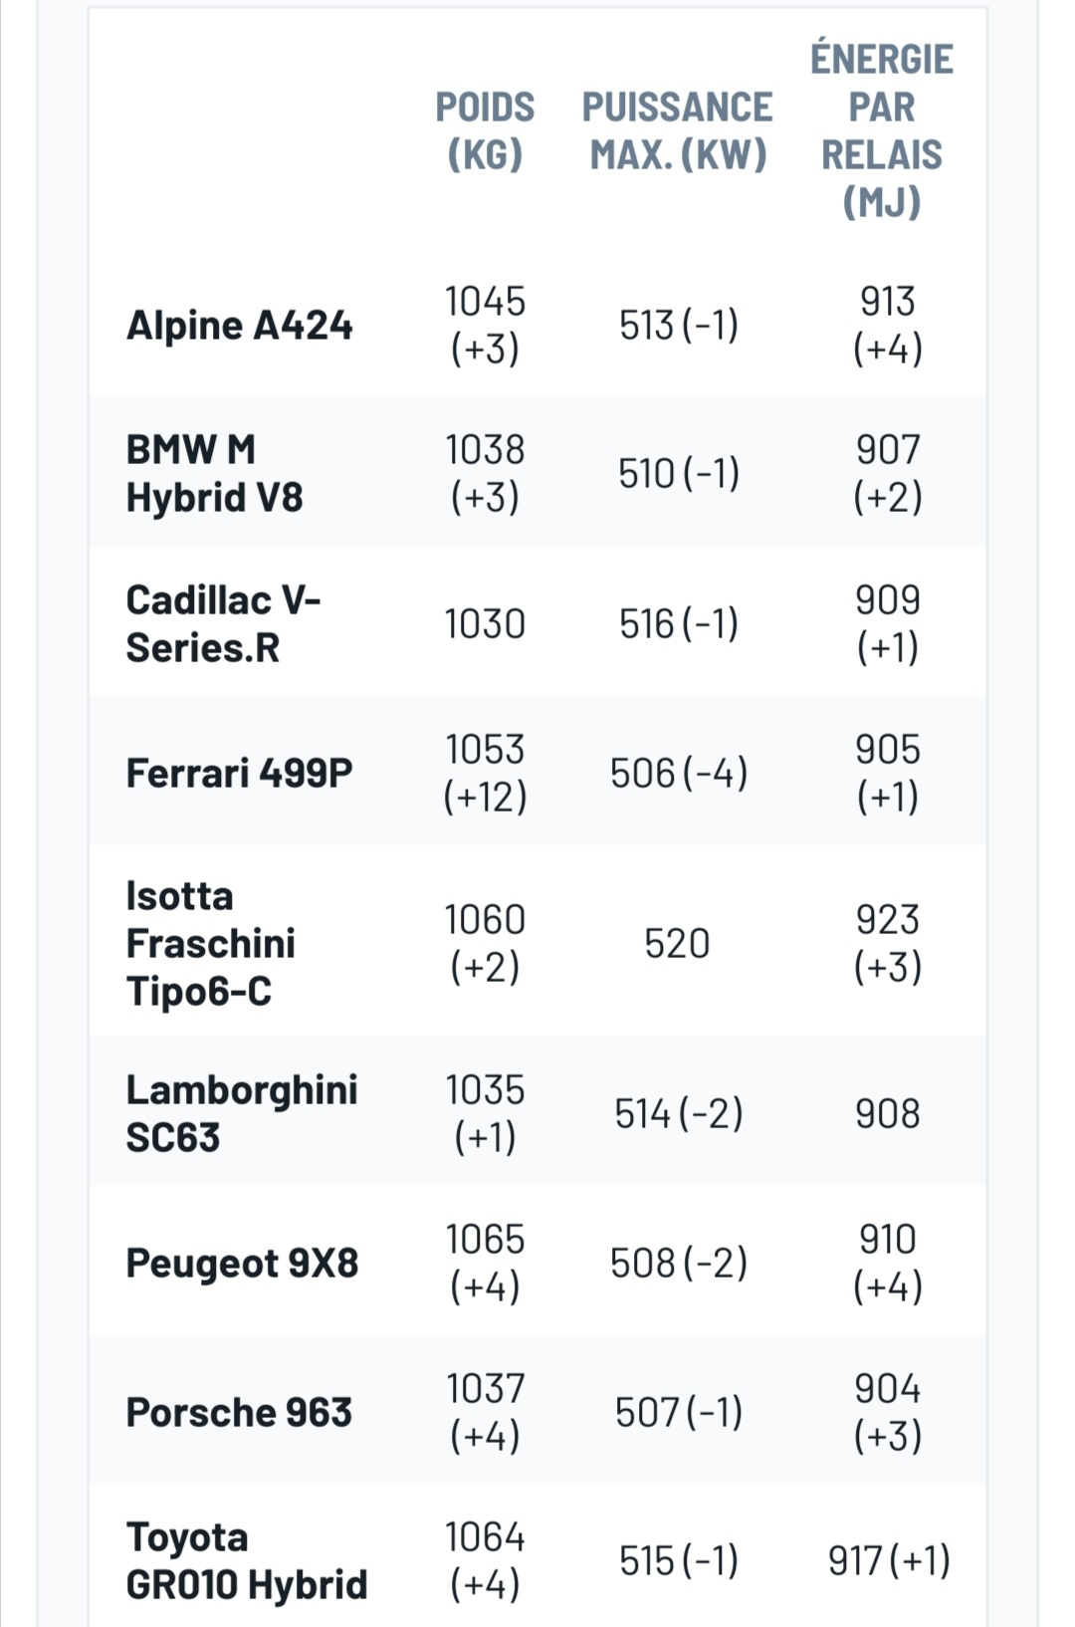Select the Ferrari 499P row label

[x=239, y=773]
